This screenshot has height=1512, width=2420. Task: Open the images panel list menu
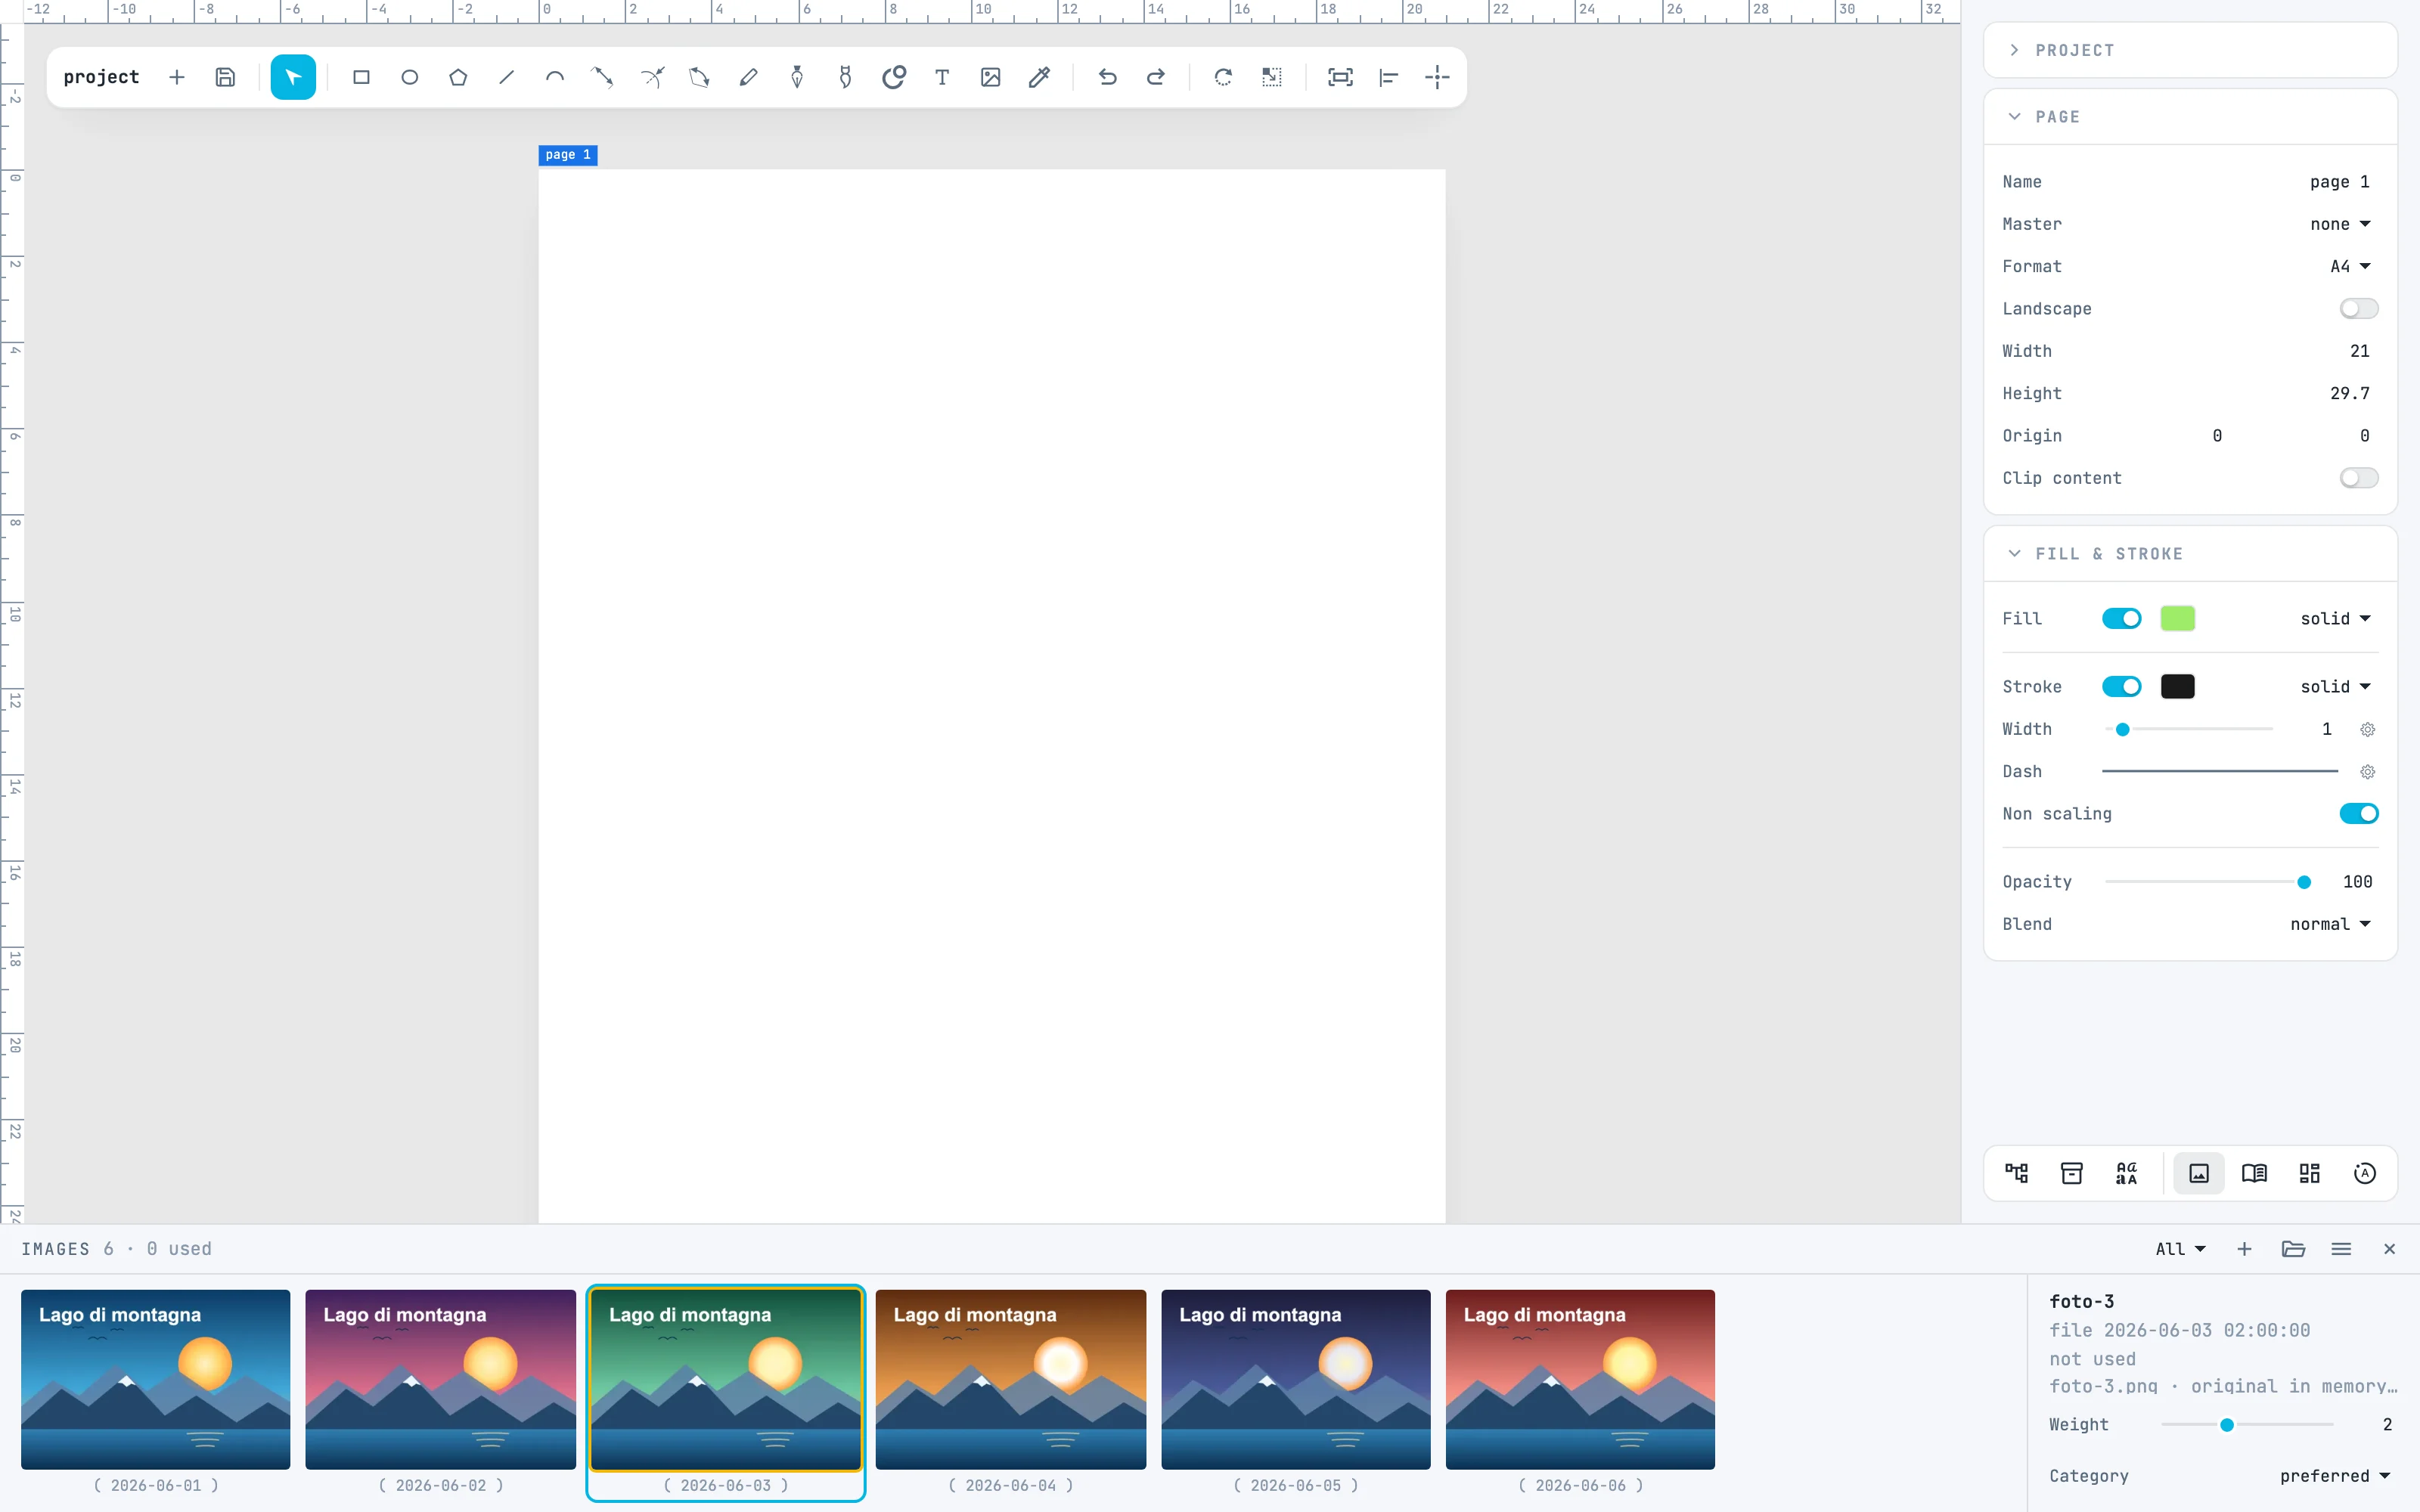(x=2341, y=1249)
